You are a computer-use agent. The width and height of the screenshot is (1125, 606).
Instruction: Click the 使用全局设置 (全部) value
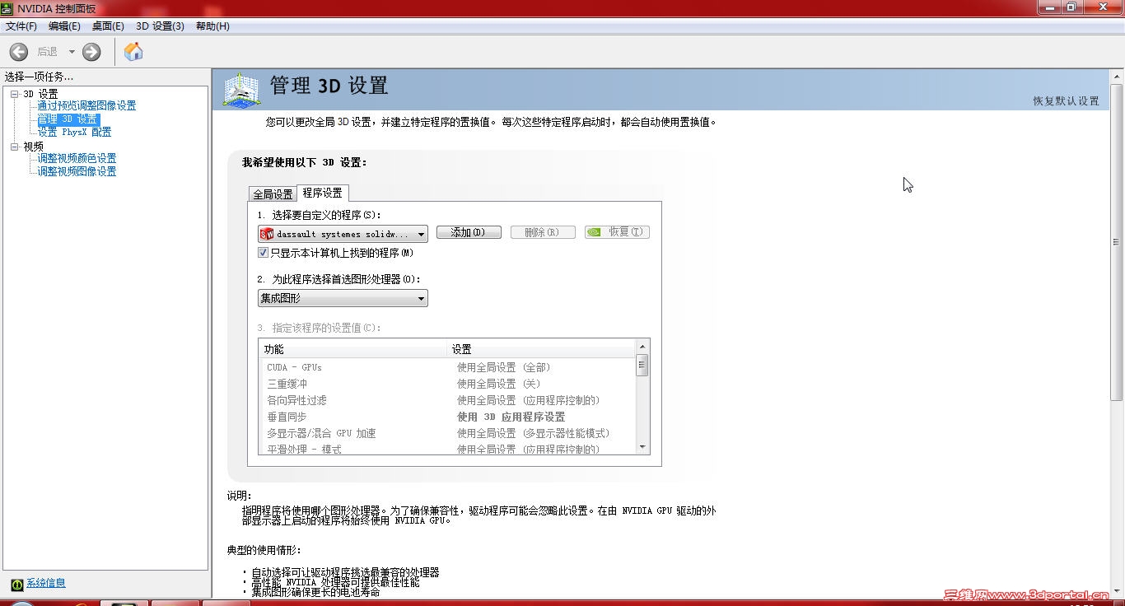point(504,367)
